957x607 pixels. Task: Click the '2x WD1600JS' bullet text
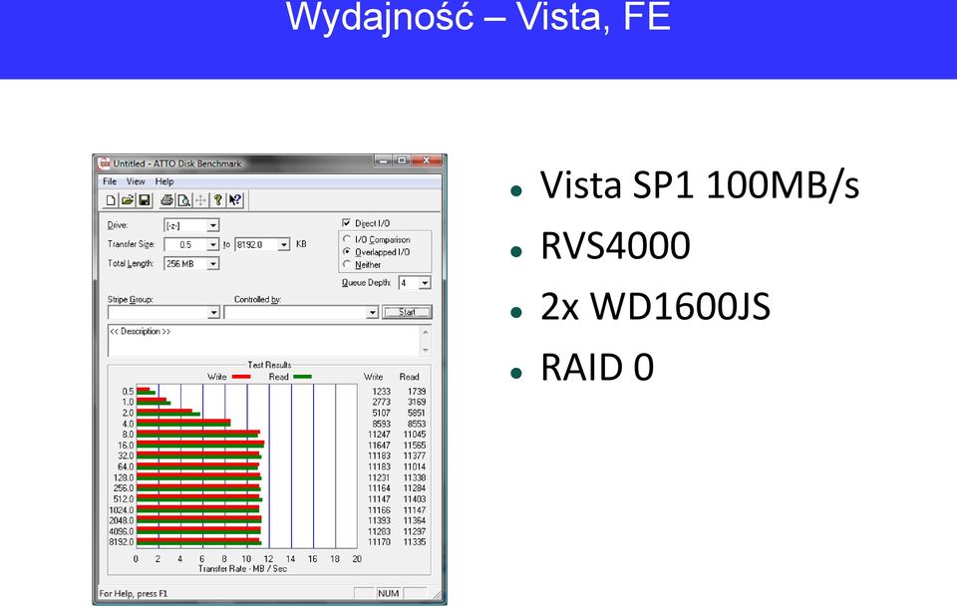point(656,306)
